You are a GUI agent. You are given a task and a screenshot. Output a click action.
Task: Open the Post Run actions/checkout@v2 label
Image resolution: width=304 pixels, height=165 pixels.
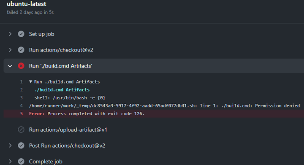click(67, 146)
